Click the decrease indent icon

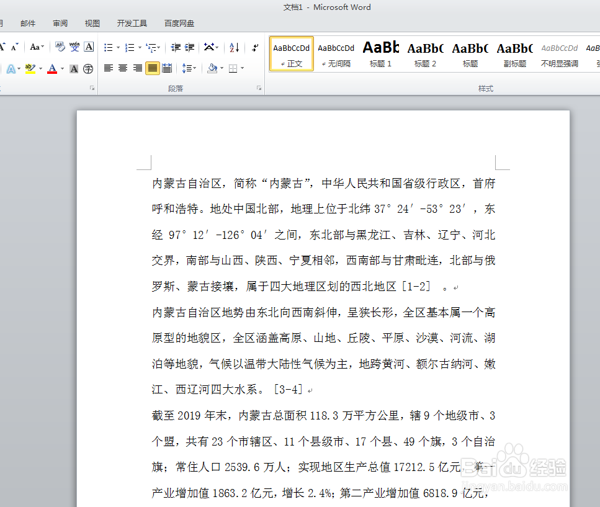click(176, 47)
